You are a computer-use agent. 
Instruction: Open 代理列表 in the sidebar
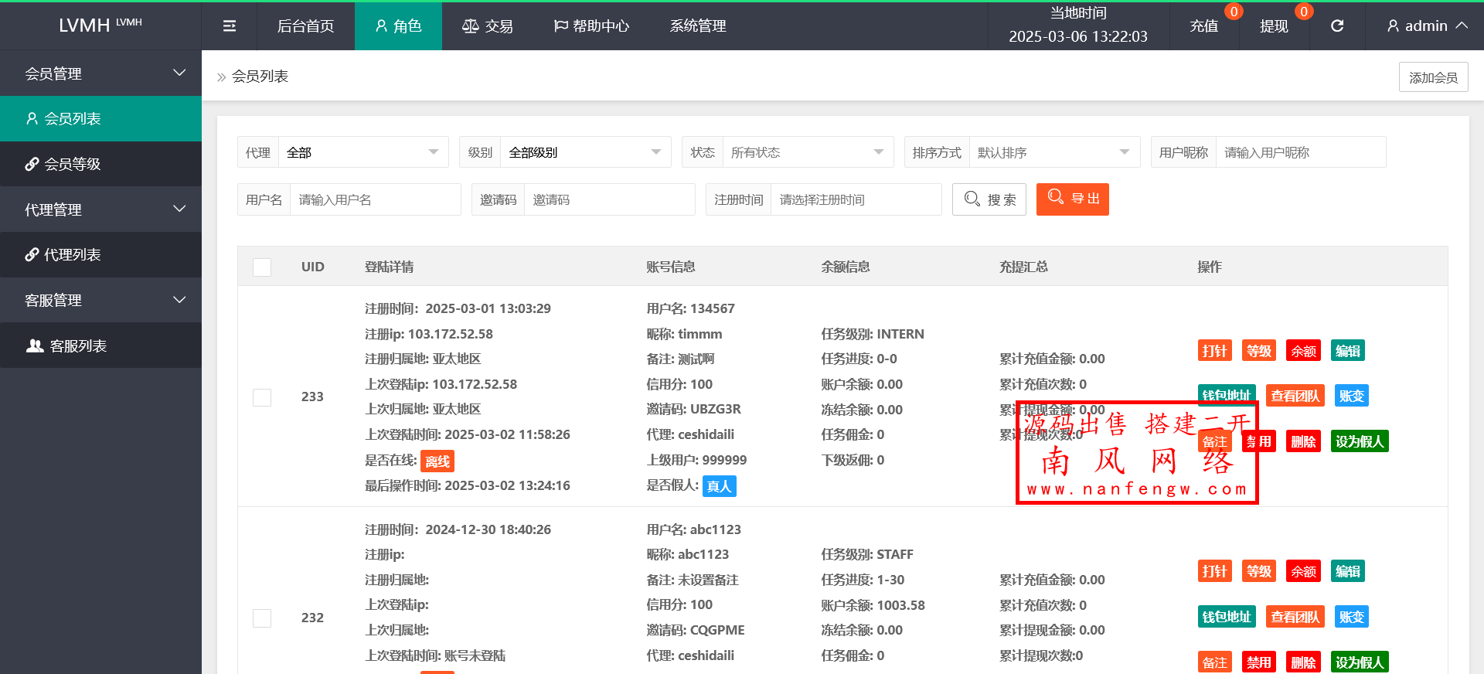pos(100,254)
